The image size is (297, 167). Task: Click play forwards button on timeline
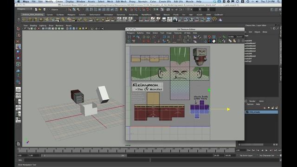click(x=266, y=150)
